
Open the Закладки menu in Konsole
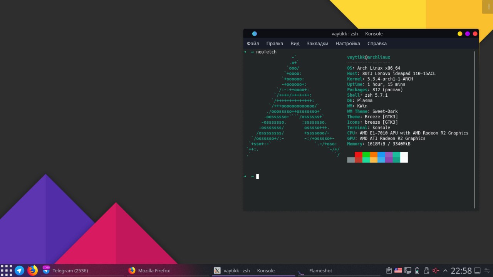coord(317,44)
